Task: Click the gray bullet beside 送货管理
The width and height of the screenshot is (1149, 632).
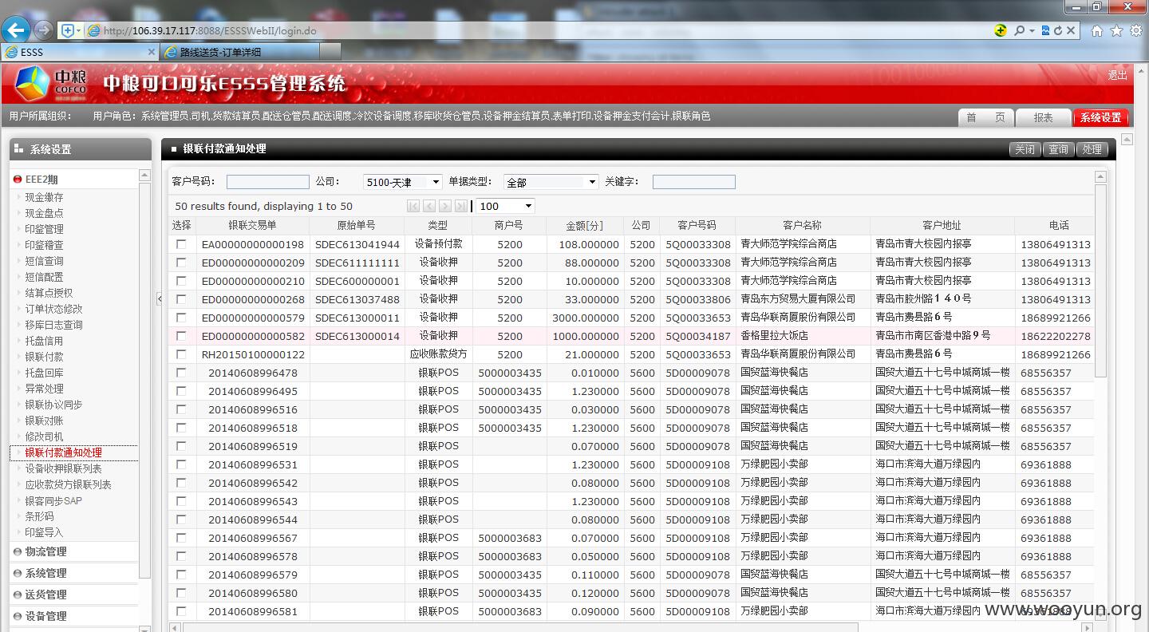Action: (18, 594)
